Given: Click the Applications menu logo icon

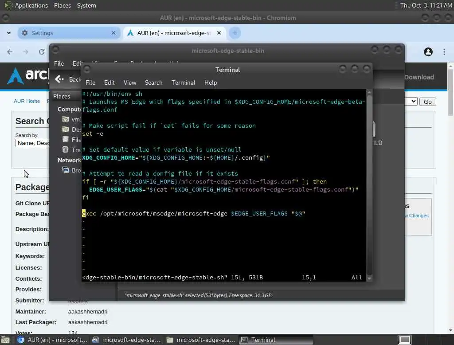Looking at the screenshot, I should 8,5.
